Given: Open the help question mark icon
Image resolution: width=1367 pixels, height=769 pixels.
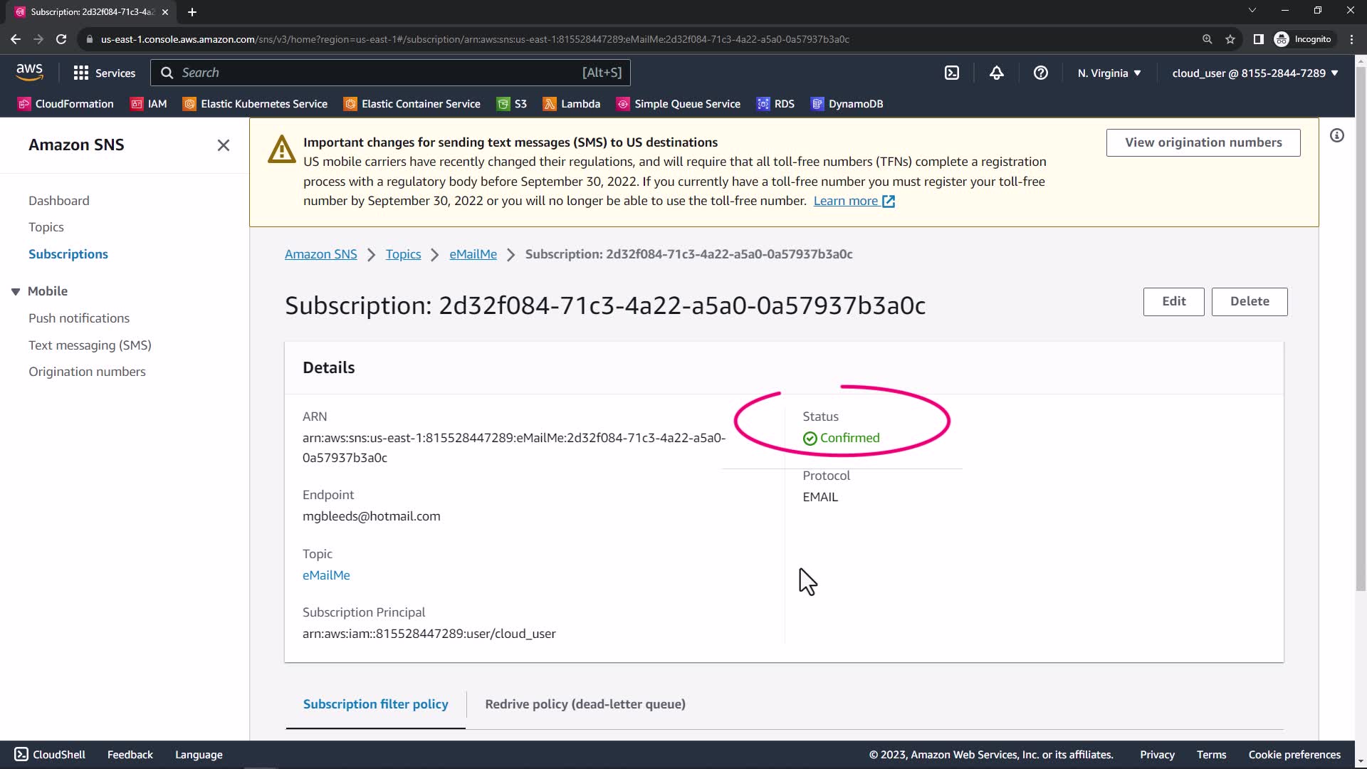Looking at the screenshot, I should tap(1040, 73).
